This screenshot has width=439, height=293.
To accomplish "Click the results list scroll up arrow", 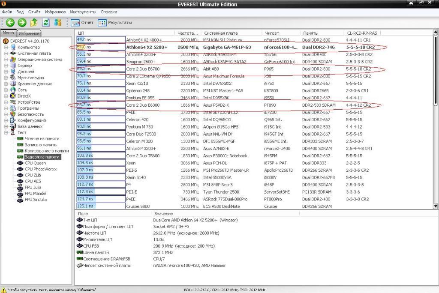I will [x=436, y=33].
